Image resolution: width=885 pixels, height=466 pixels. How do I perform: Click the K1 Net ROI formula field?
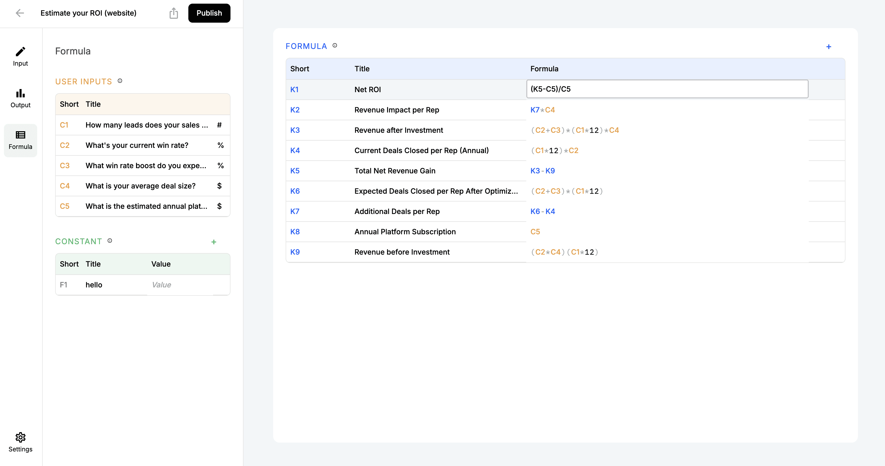point(667,89)
